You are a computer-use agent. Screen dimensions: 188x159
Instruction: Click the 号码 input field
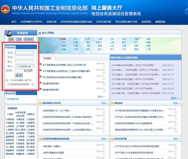click(x=24, y=53)
